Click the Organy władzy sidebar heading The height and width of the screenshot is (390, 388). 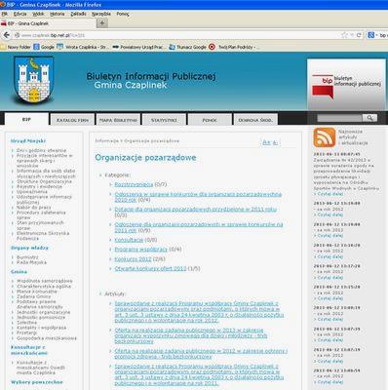[x=29, y=248]
